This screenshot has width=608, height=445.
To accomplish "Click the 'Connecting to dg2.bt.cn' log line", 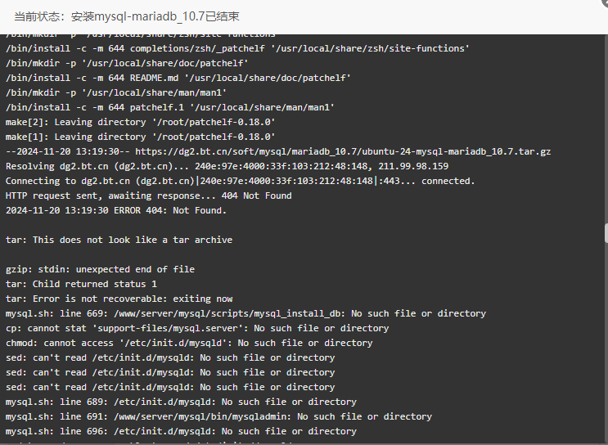I will pyautogui.click(x=240, y=181).
